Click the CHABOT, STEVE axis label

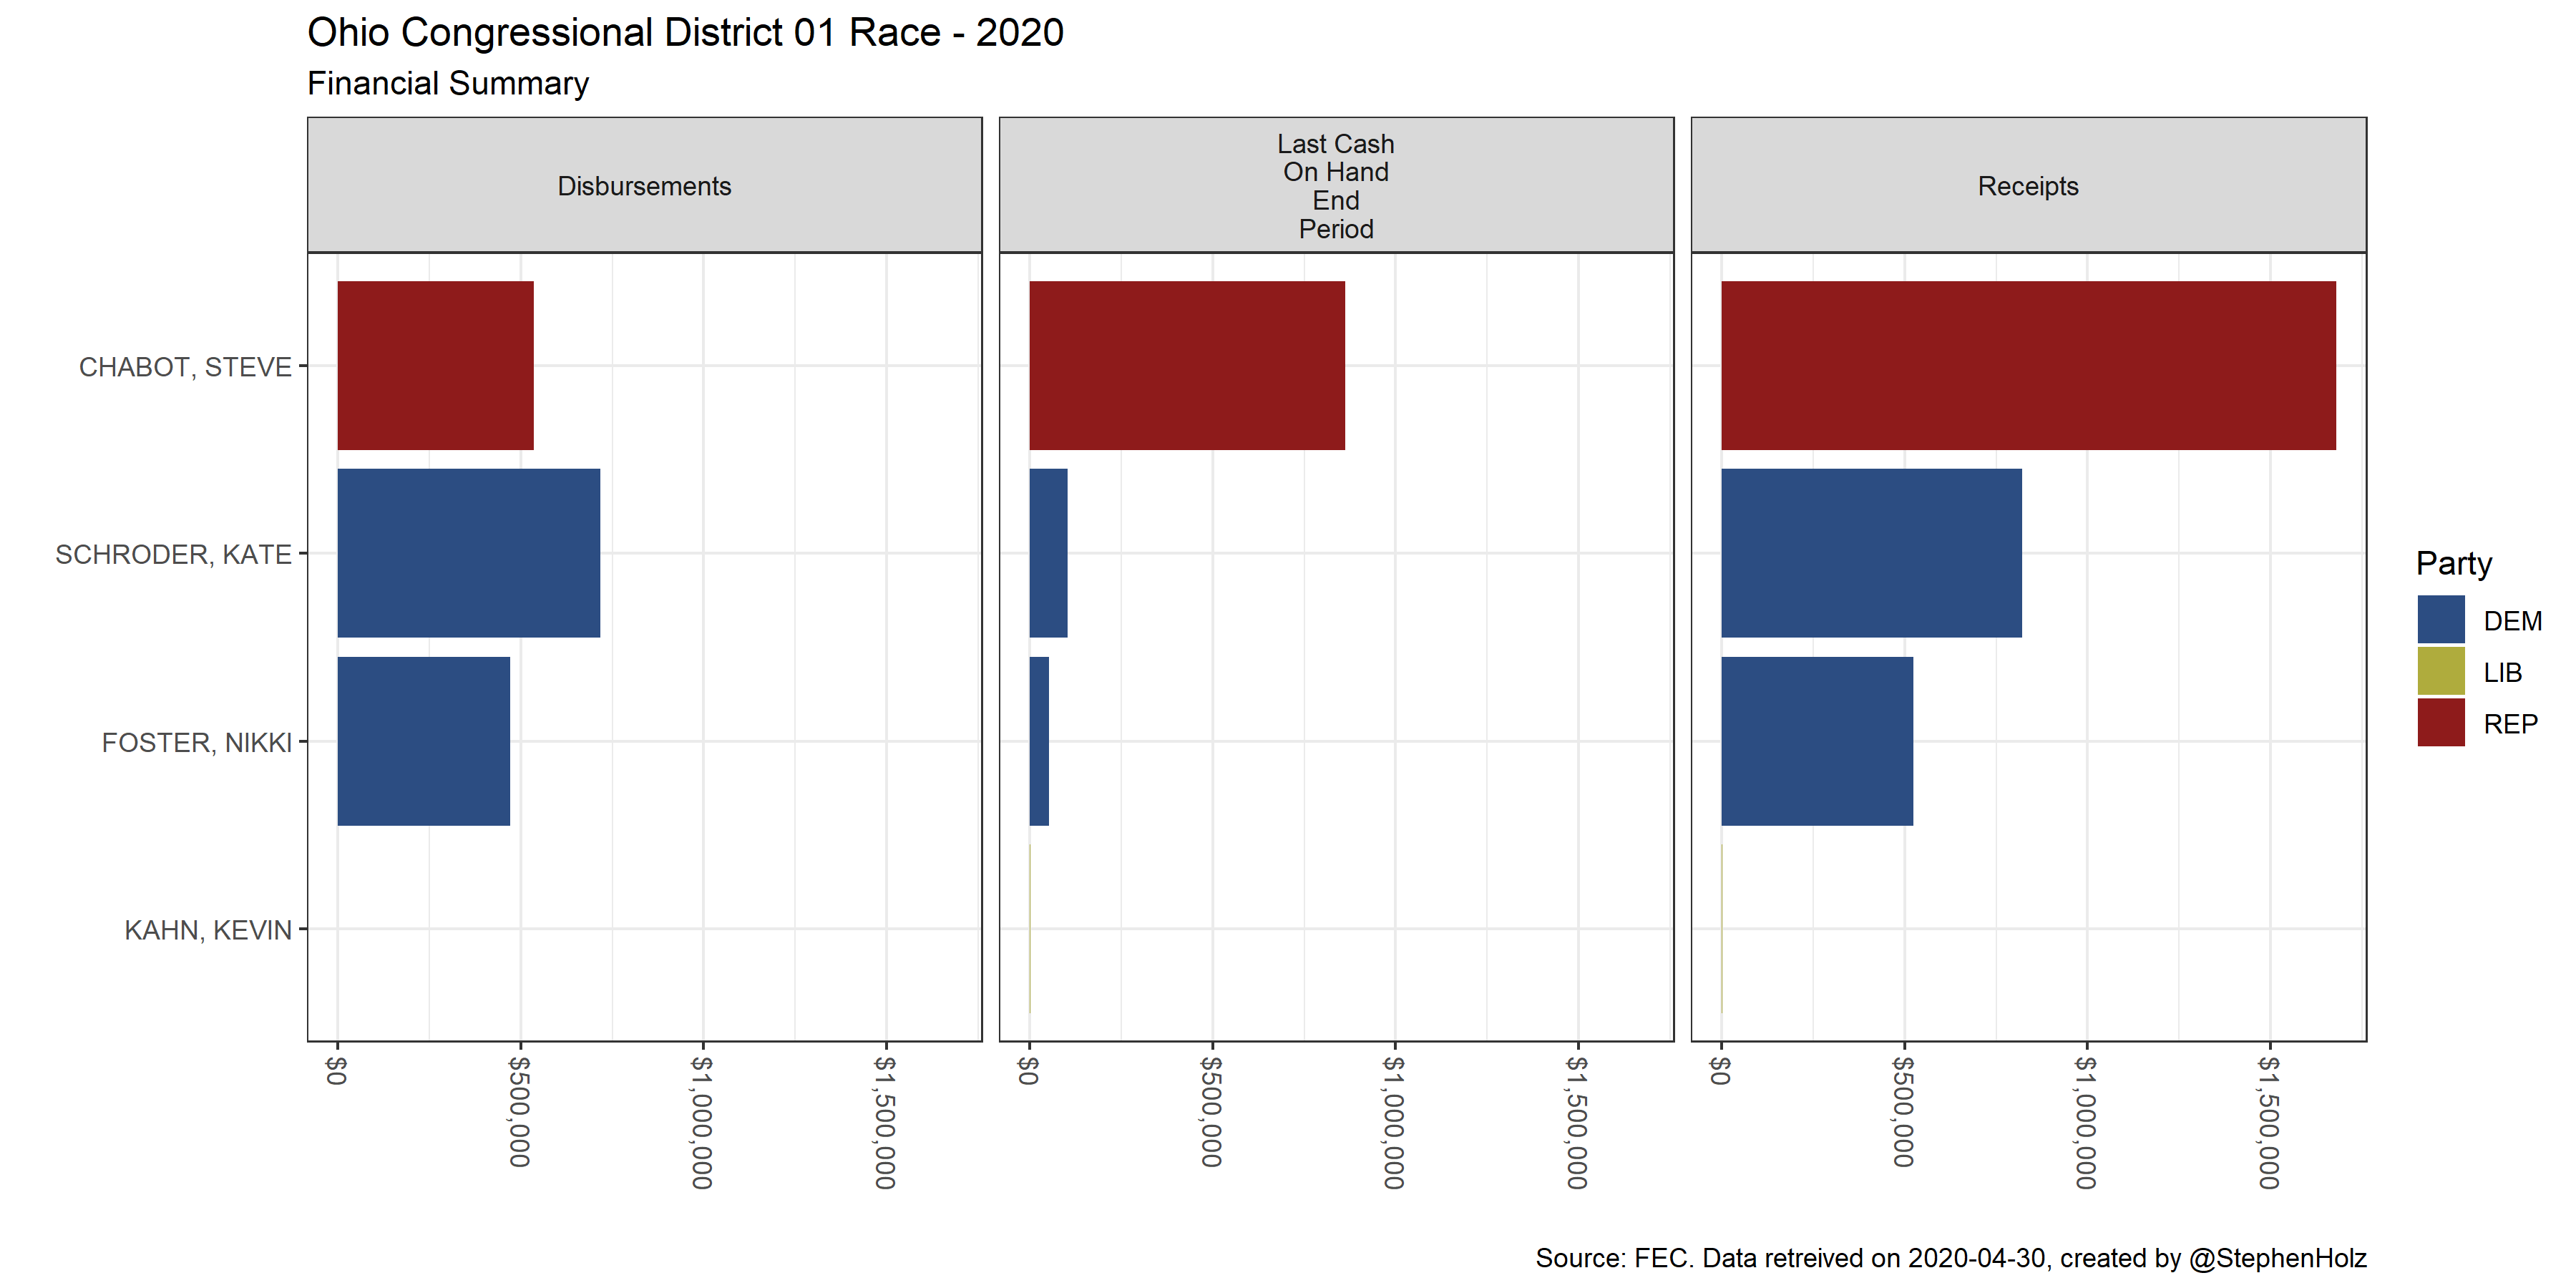click(185, 367)
